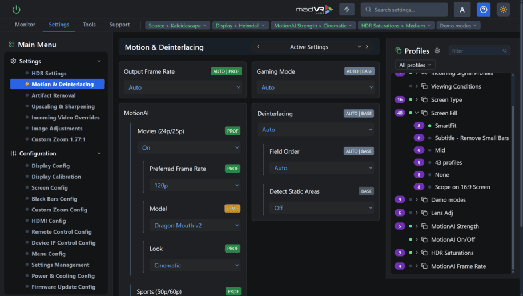The image size is (523, 296).
Task: Click the HDR Saturations > Medium chip
Action: pyautogui.click(x=396, y=26)
